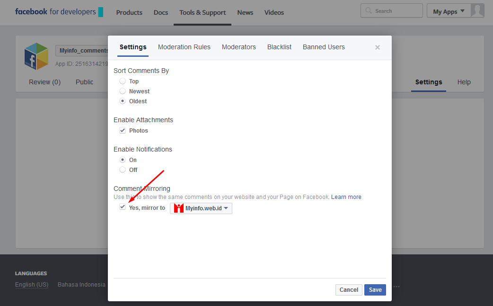Open the My Apps dropdown
The height and width of the screenshot is (306, 493).
tap(449, 11)
